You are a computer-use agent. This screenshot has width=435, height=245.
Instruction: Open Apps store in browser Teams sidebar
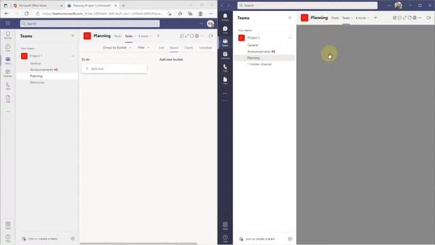point(7,225)
